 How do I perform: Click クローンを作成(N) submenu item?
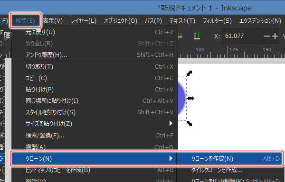[229, 159]
